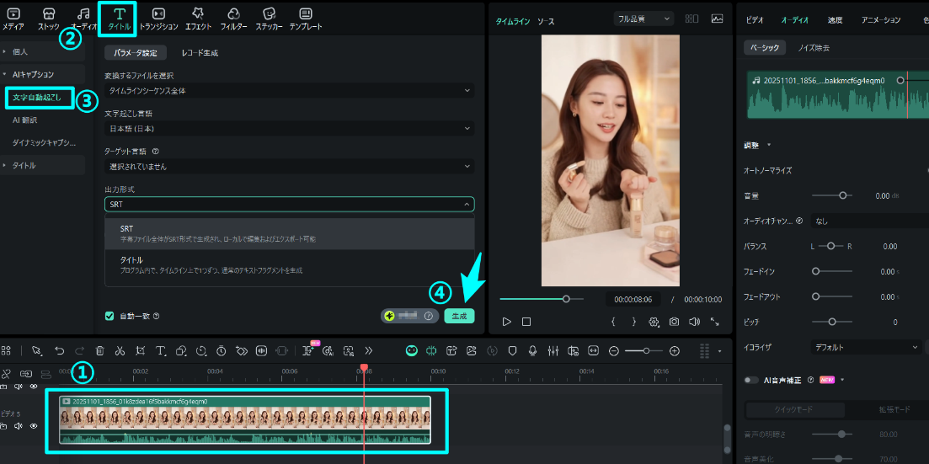929x464 pixels.
Task: Open the 文字起こし言語 language dropdown
Action: (289, 129)
